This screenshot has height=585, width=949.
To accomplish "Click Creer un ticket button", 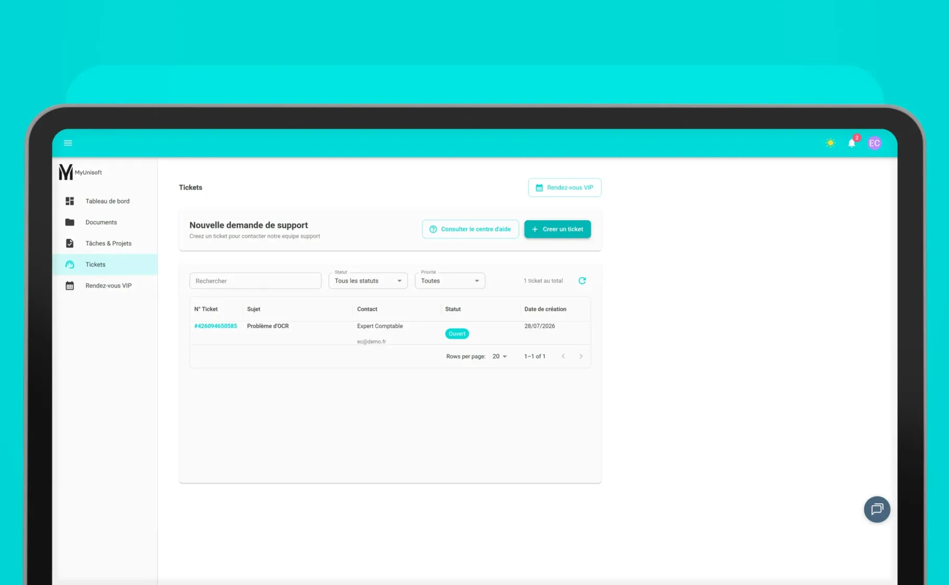I will coord(557,229).
